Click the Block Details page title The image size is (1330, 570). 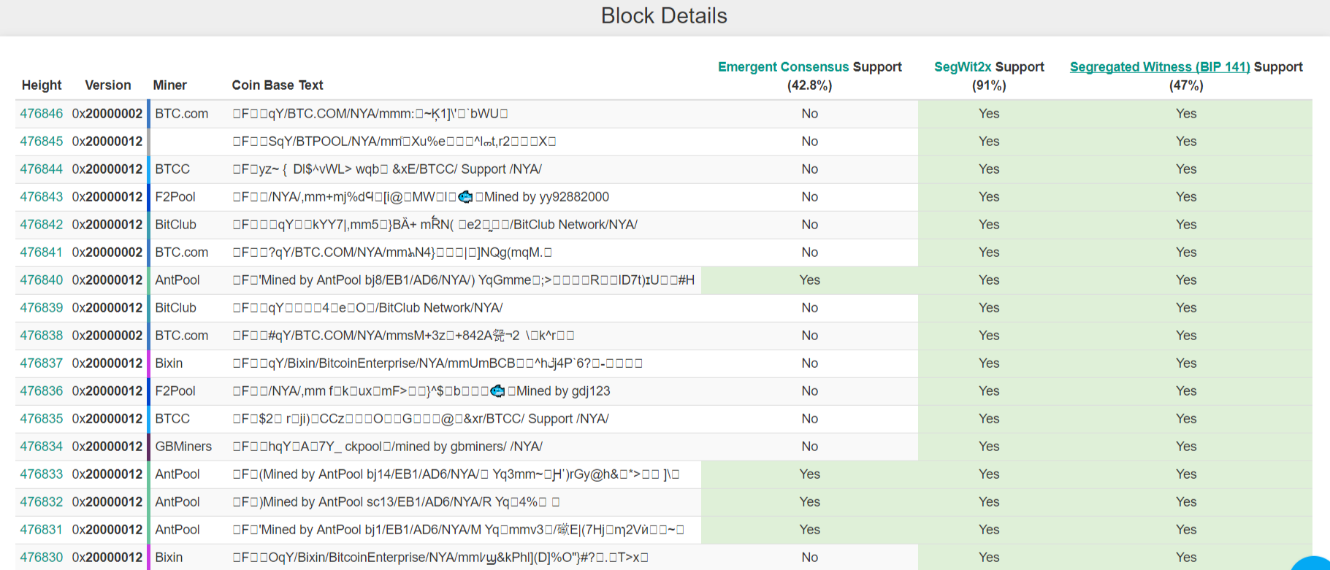tap(664, 16)
